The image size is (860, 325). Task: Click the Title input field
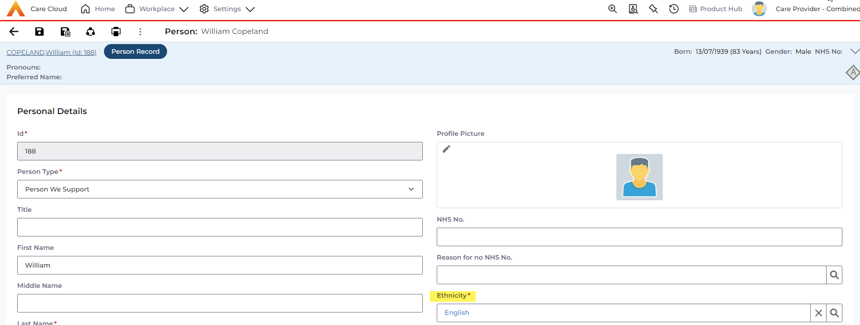click(x=220, y=227)
